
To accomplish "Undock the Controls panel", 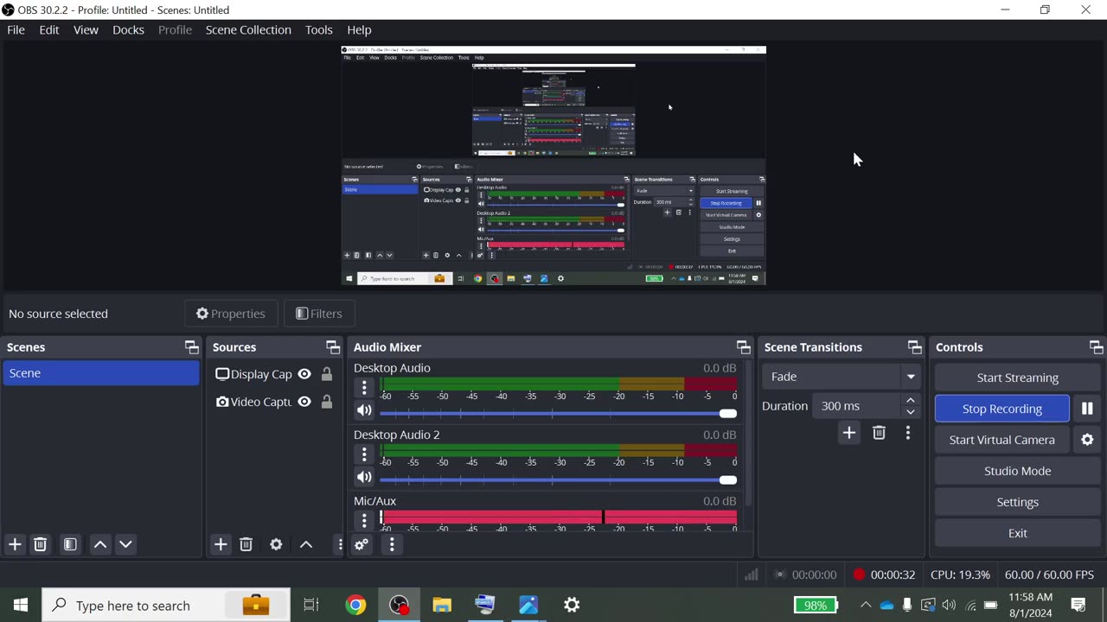I will click(x=1096, y=347).
